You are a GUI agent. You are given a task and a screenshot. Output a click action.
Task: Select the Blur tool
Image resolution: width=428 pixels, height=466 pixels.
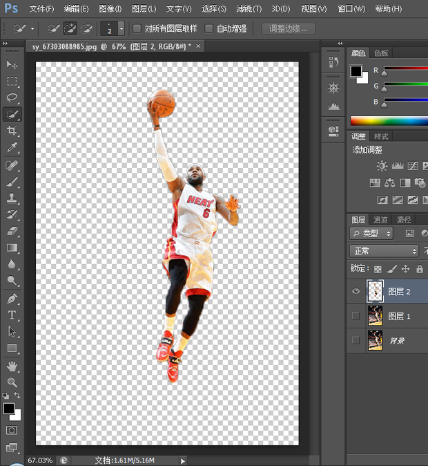[x=12, y=264]
